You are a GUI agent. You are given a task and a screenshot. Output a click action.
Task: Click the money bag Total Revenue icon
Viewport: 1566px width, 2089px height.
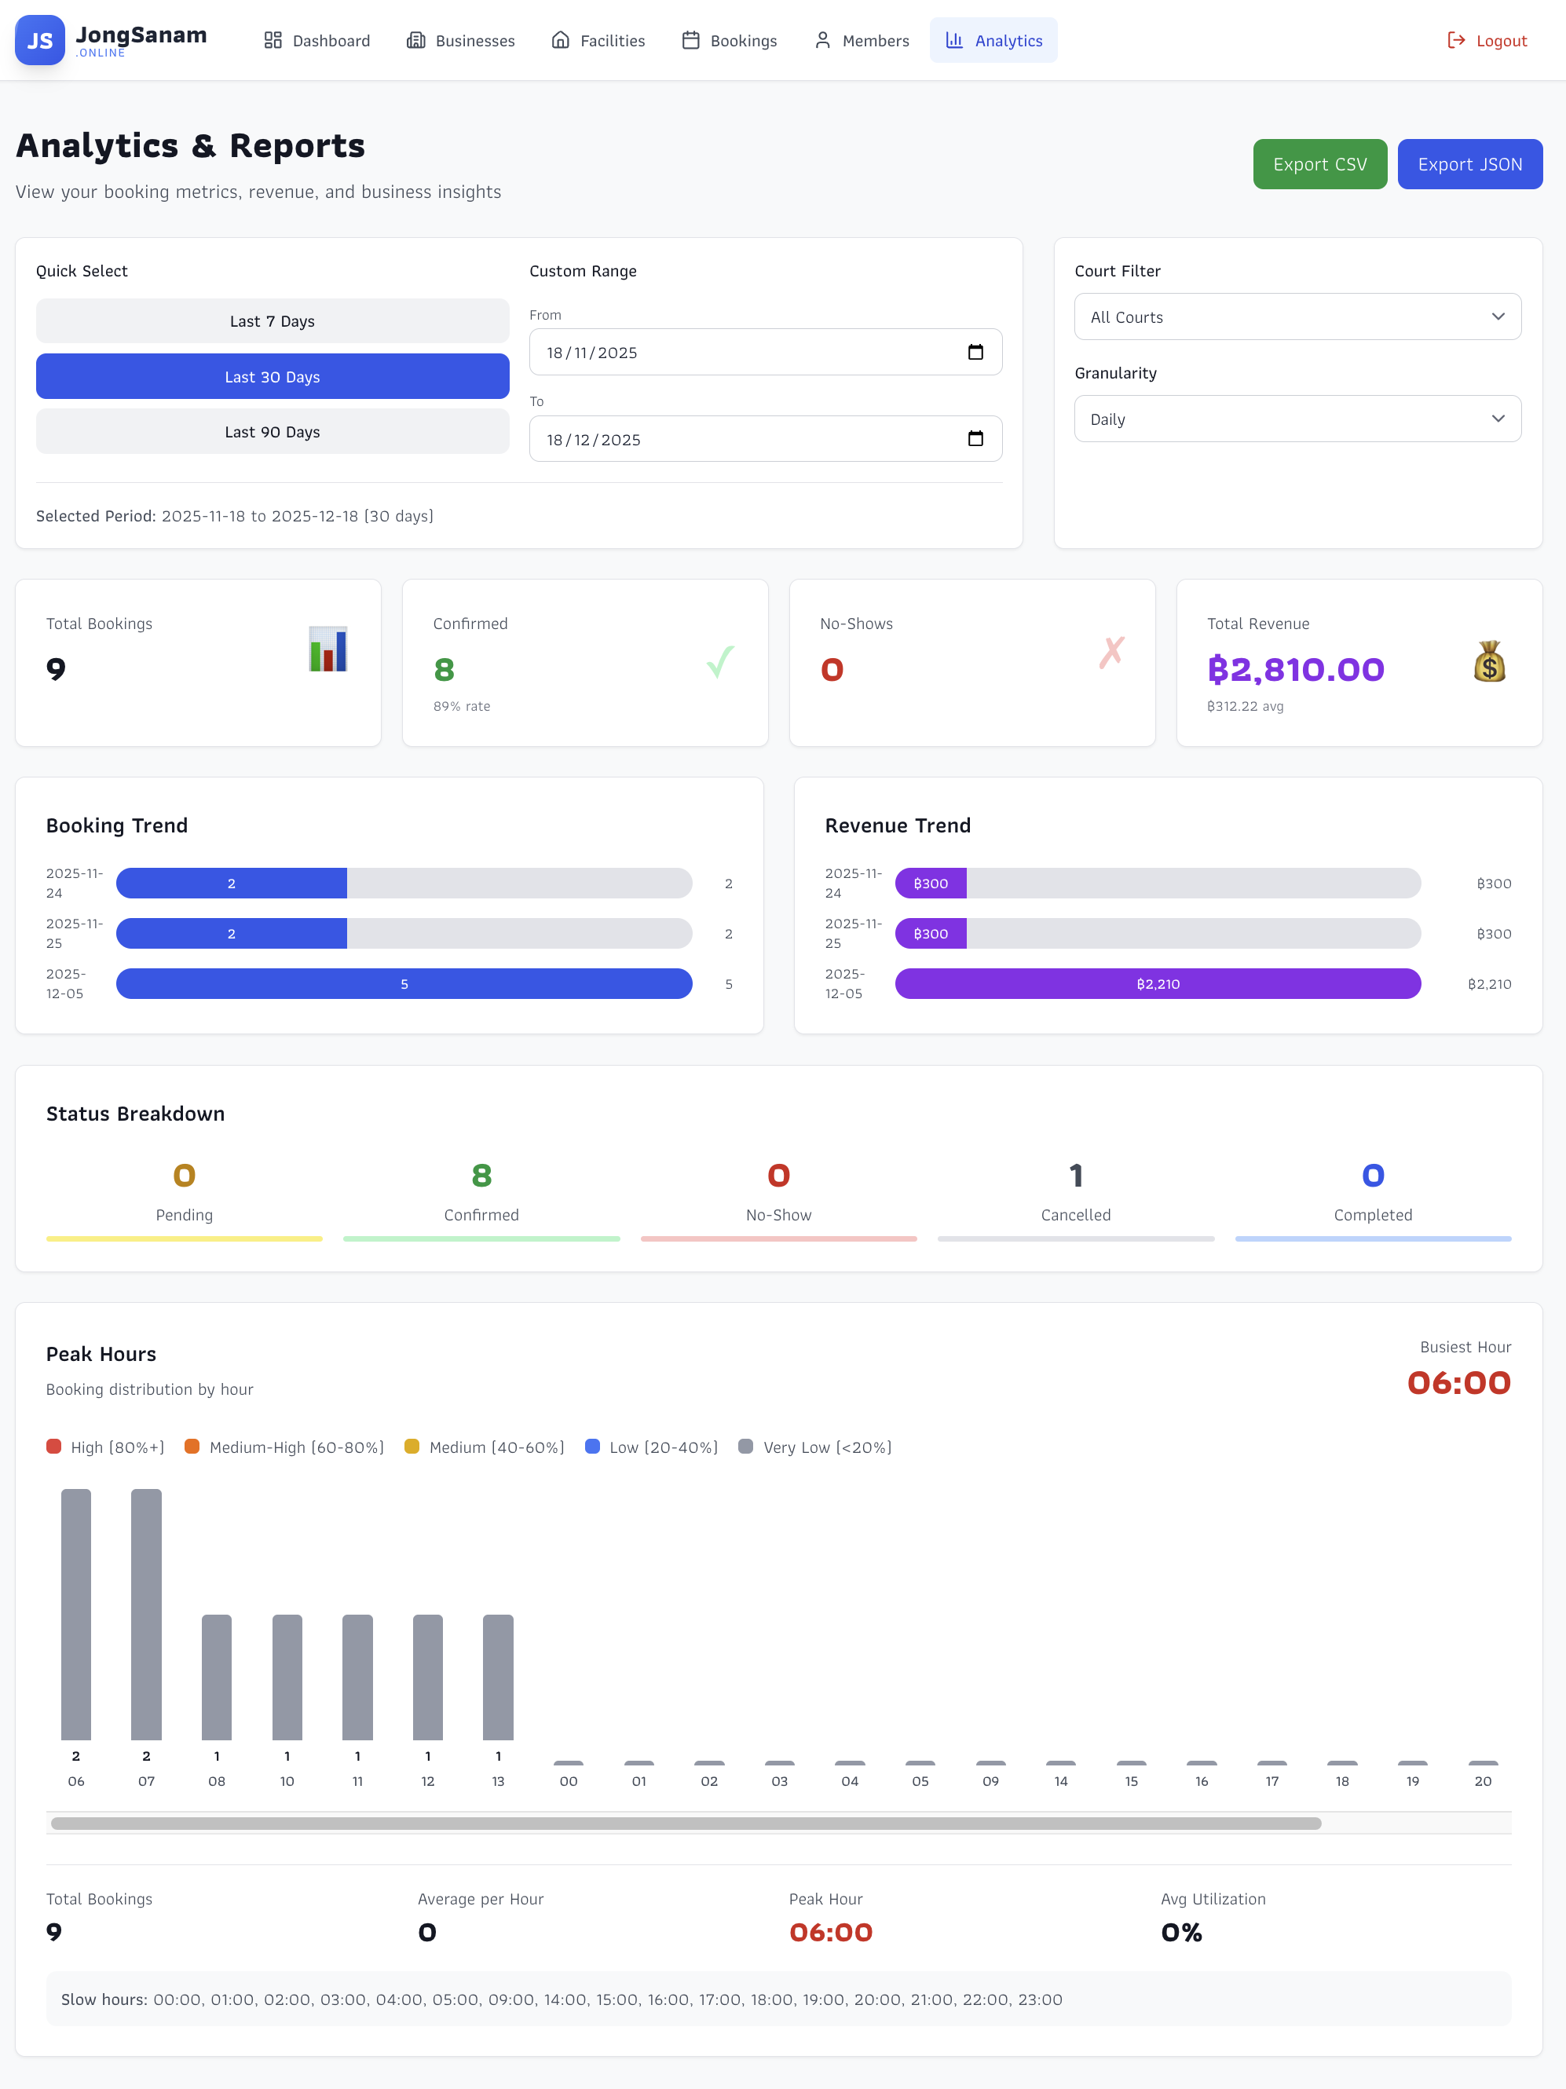click(1488, 661)
